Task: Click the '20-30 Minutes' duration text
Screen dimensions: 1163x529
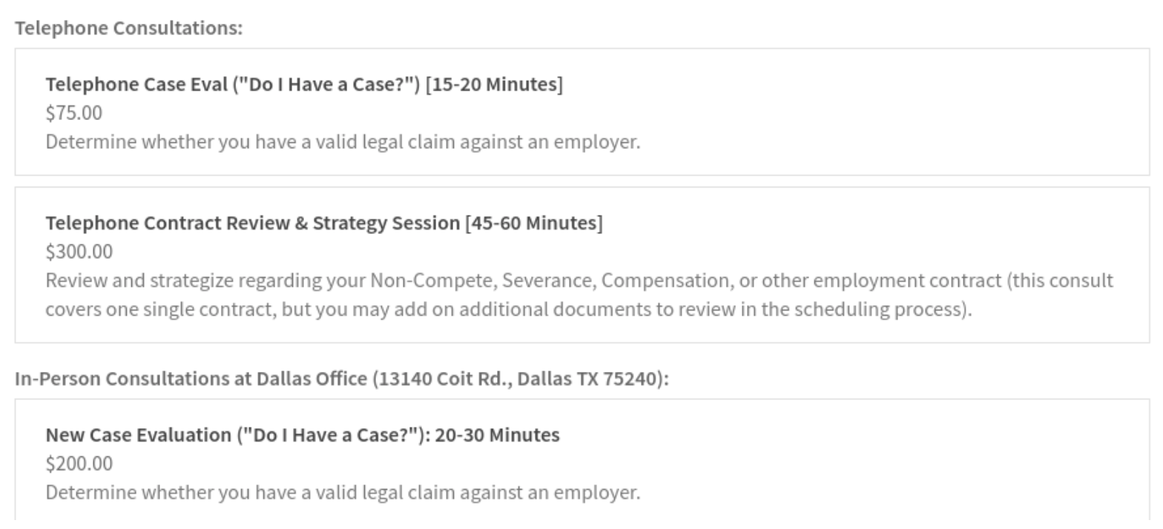Action: (497, 435)
